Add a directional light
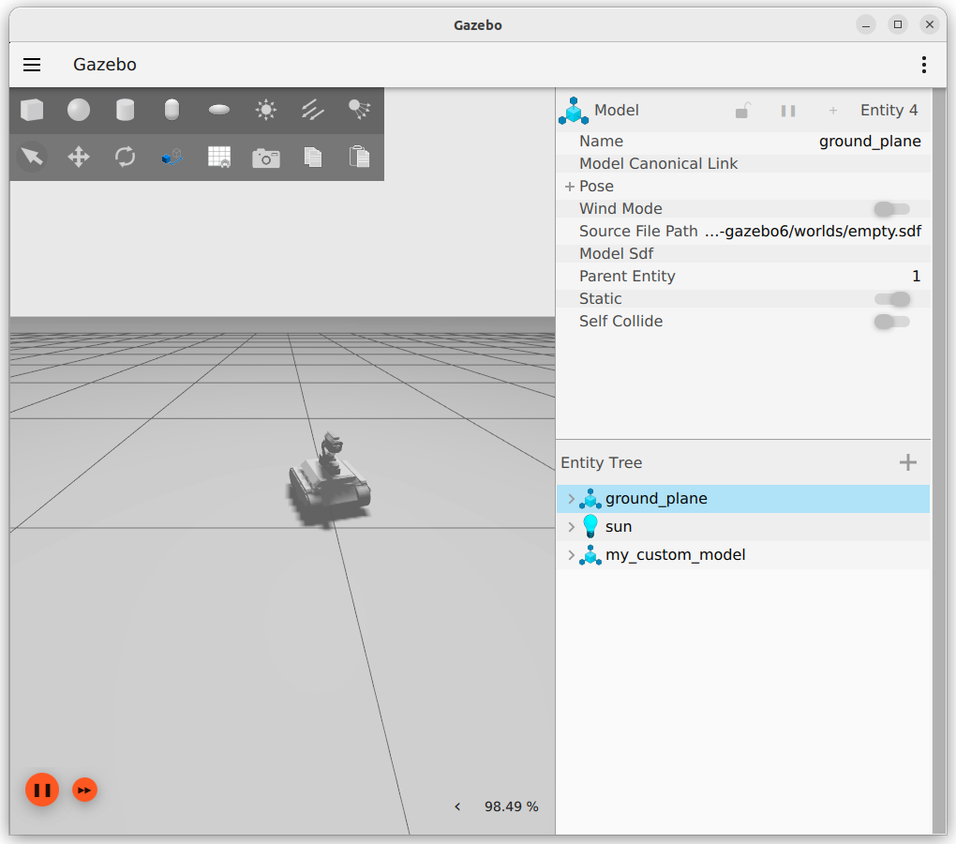The image size is (956, 844). tap(313, 111)
